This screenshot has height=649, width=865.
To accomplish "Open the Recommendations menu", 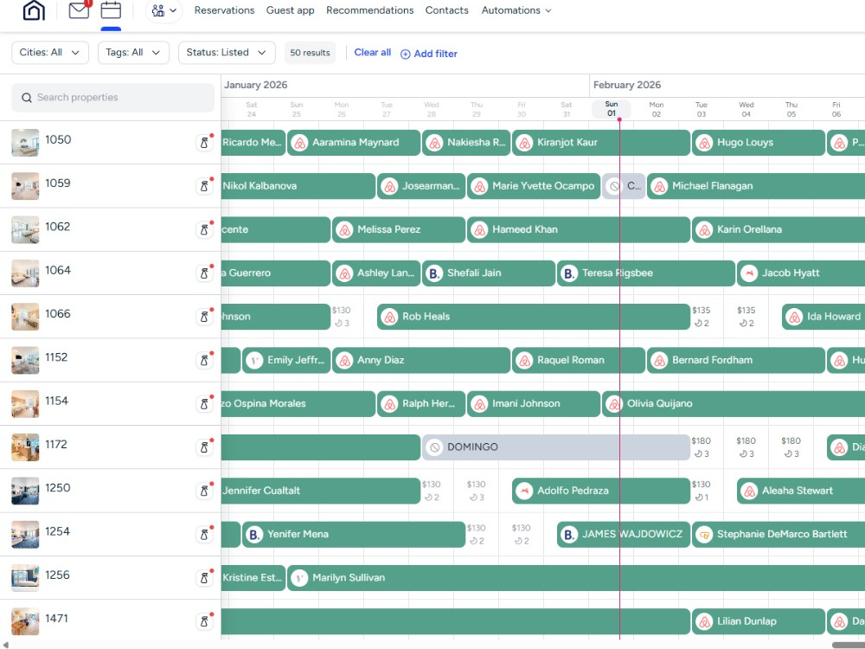I will tap(369, 10).
